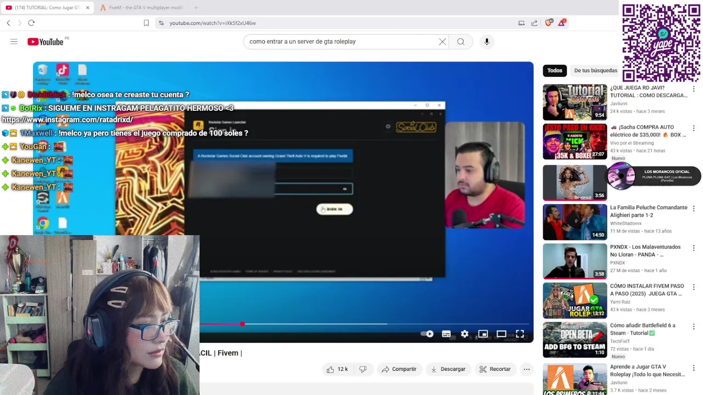Click the Compartir button
The width and height of the screenshot is (703, 395).
click(x=399, y=369)
